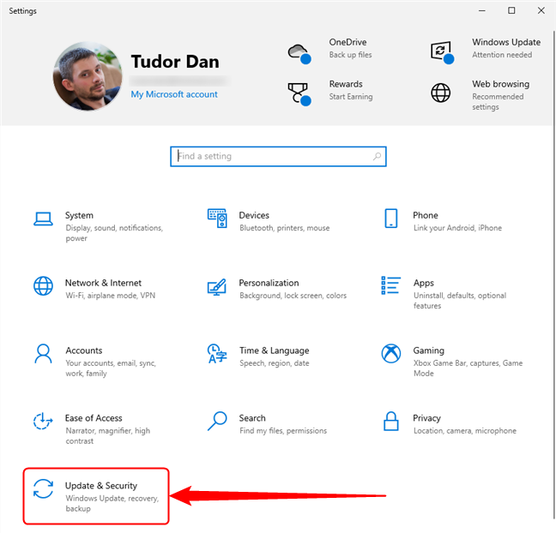Screen dimensions: 556x533
Task: Click the Tudor Dan profile picture
Action: tap(88, 76)
